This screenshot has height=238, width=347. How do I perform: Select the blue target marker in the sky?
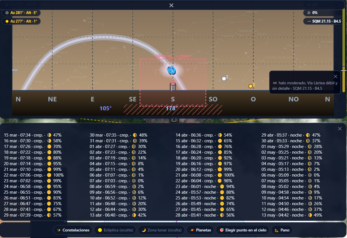point(171,70)
